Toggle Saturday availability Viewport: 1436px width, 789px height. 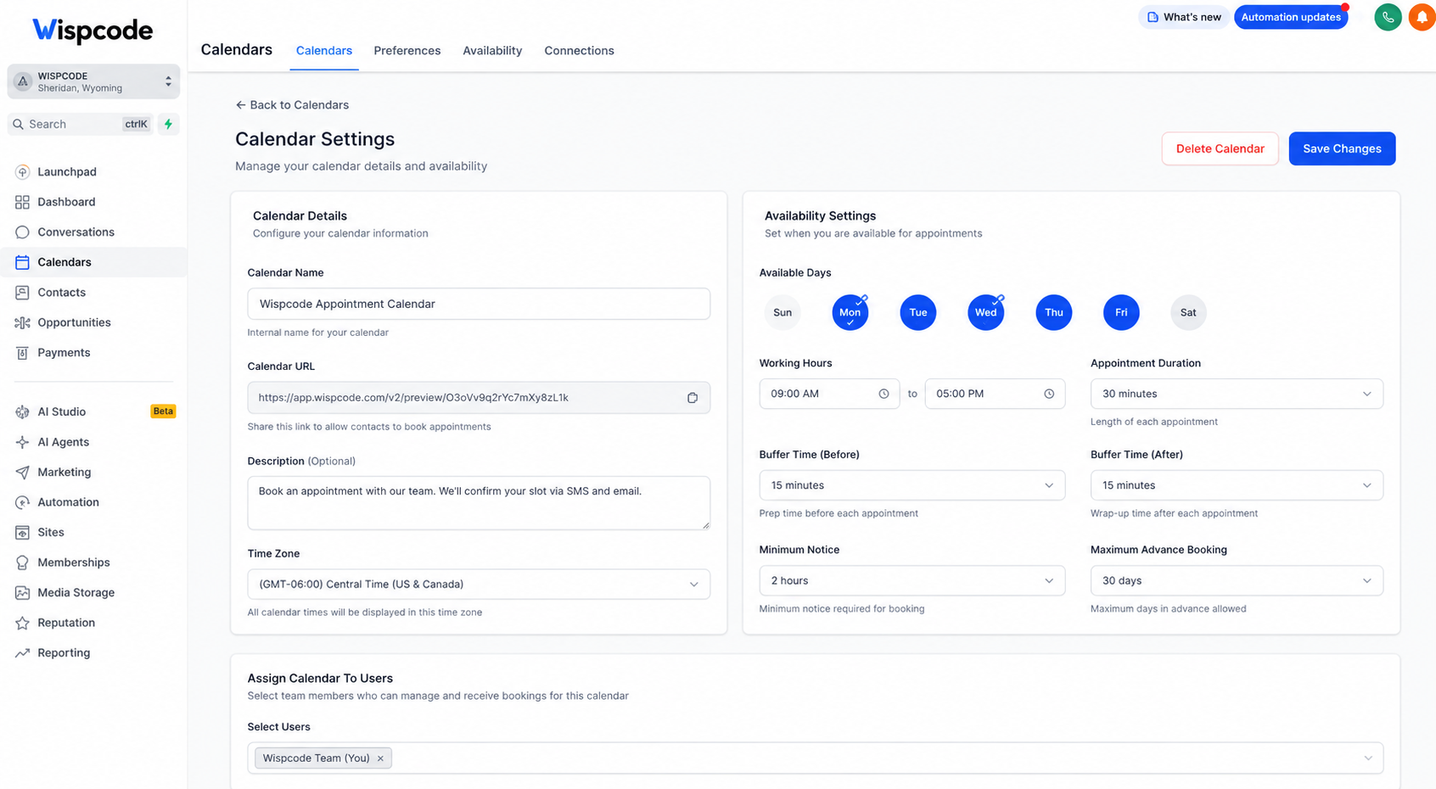click(x=1188, y=312)
